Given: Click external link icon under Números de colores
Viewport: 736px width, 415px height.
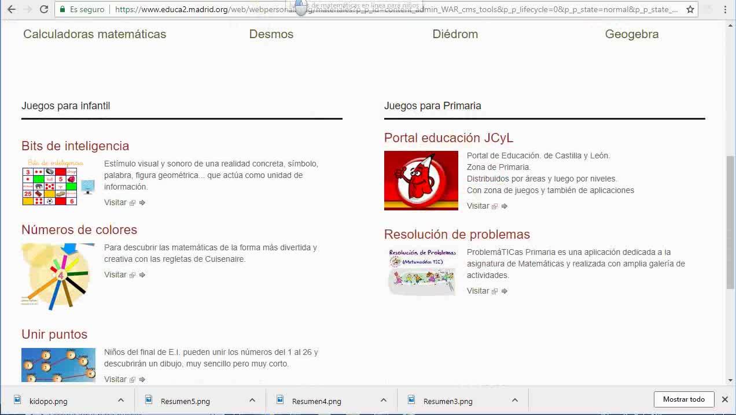Looking at the screenshot, I should pyautogui.click(x=133, y=275).
